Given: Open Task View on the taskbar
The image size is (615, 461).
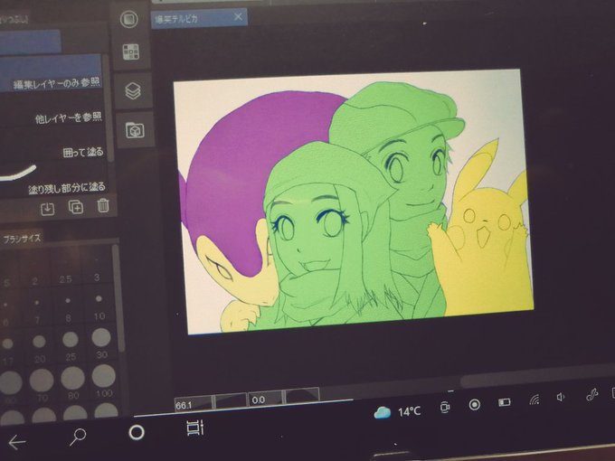Looking at the screenshot, I should click(195, 428).
